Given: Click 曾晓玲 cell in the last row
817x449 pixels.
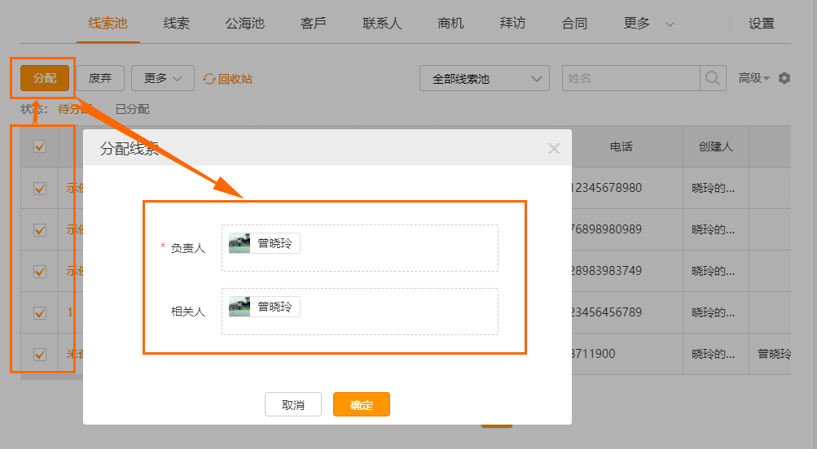Looking at the screenshot, I should point(774,355).
